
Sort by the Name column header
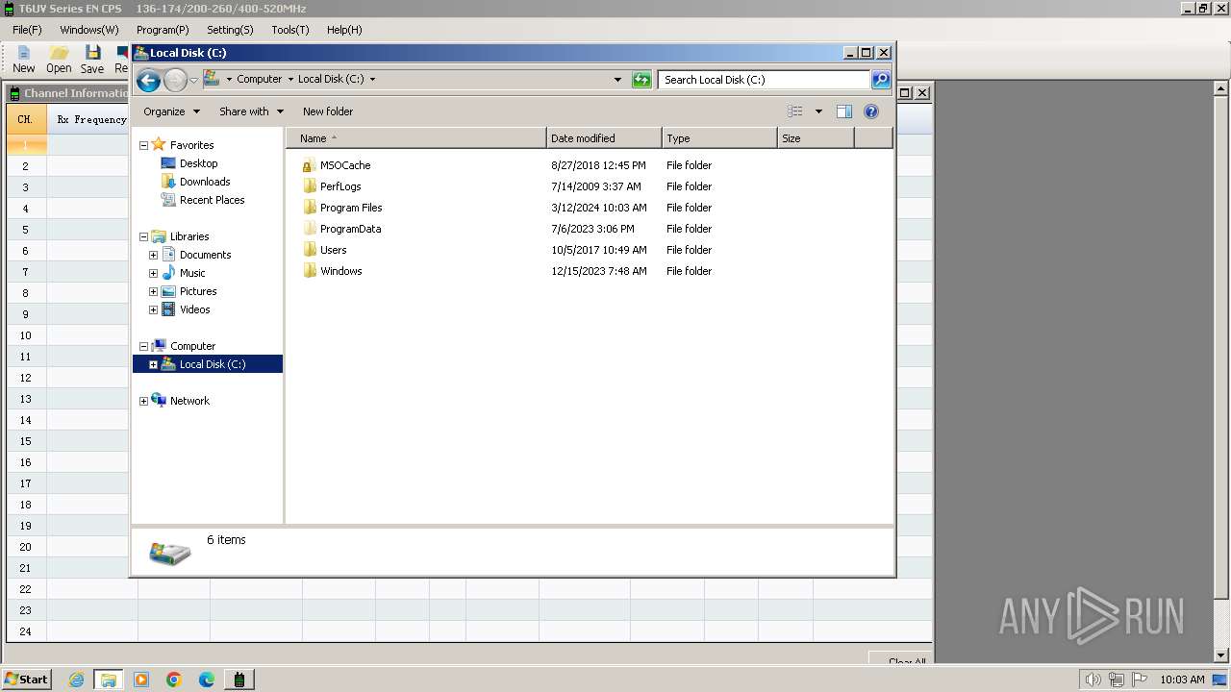415,138
